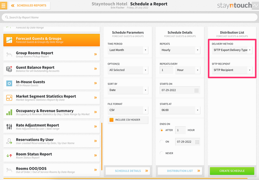Select the Occupancy & Revenue Summary item

[x=52, y=112]
